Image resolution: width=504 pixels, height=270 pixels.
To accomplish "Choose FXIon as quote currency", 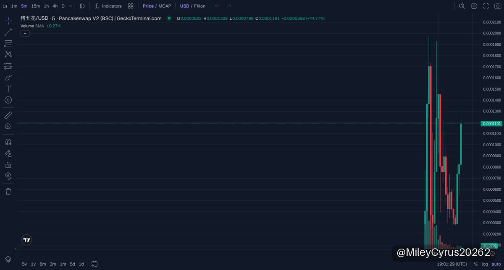I will (199, 6).
